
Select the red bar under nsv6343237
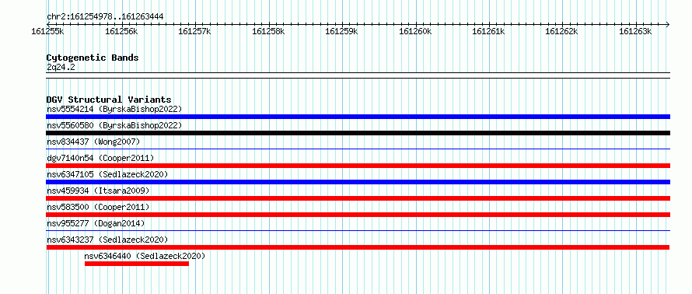(x=358, y=247)
